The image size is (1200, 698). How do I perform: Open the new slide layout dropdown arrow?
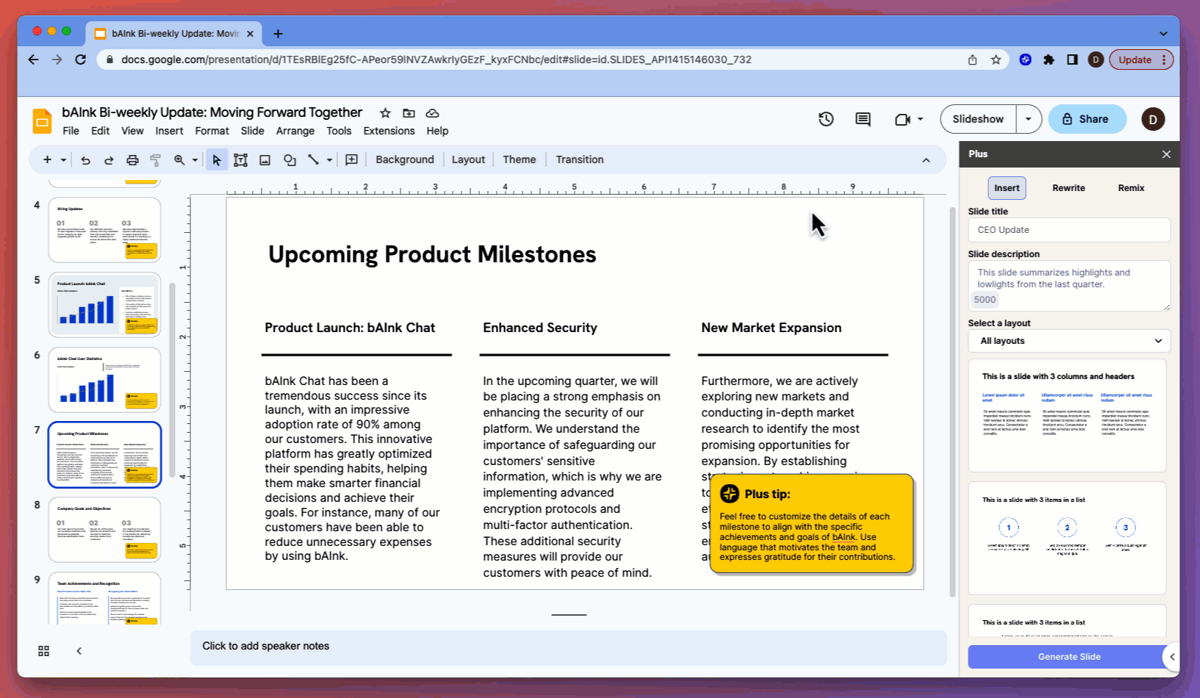point(63,159)
